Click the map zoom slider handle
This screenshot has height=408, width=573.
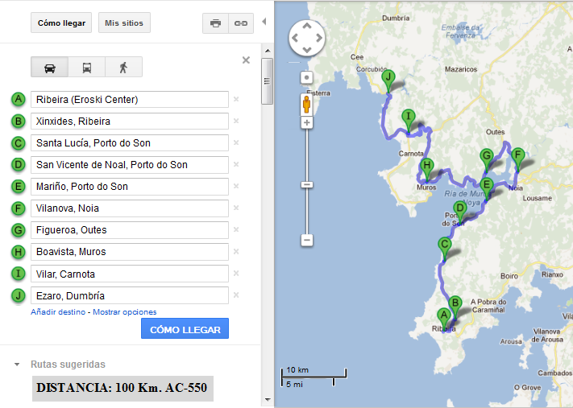click(306, 185)
